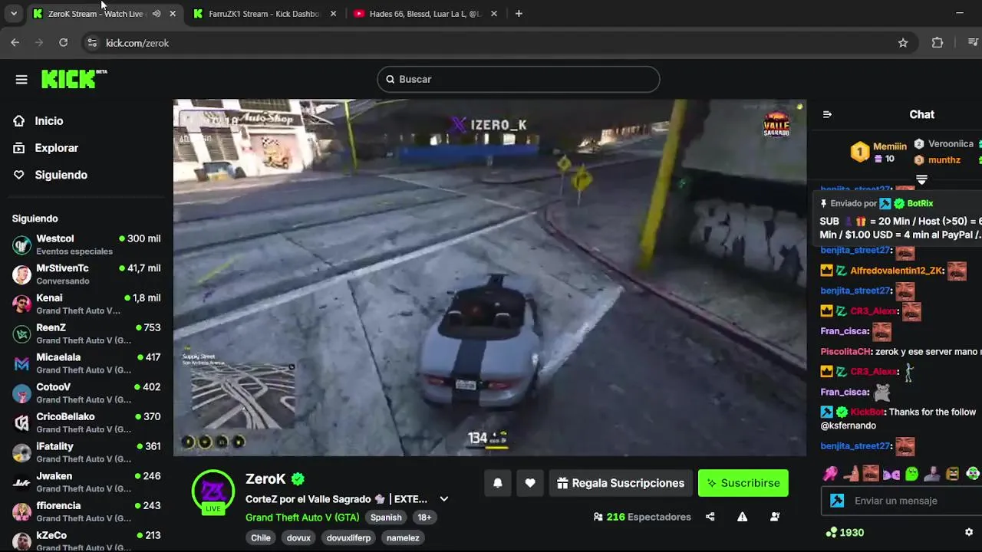
Task: Click Alfredovalentin12_ZK username in chat
Action: point(896,271)
